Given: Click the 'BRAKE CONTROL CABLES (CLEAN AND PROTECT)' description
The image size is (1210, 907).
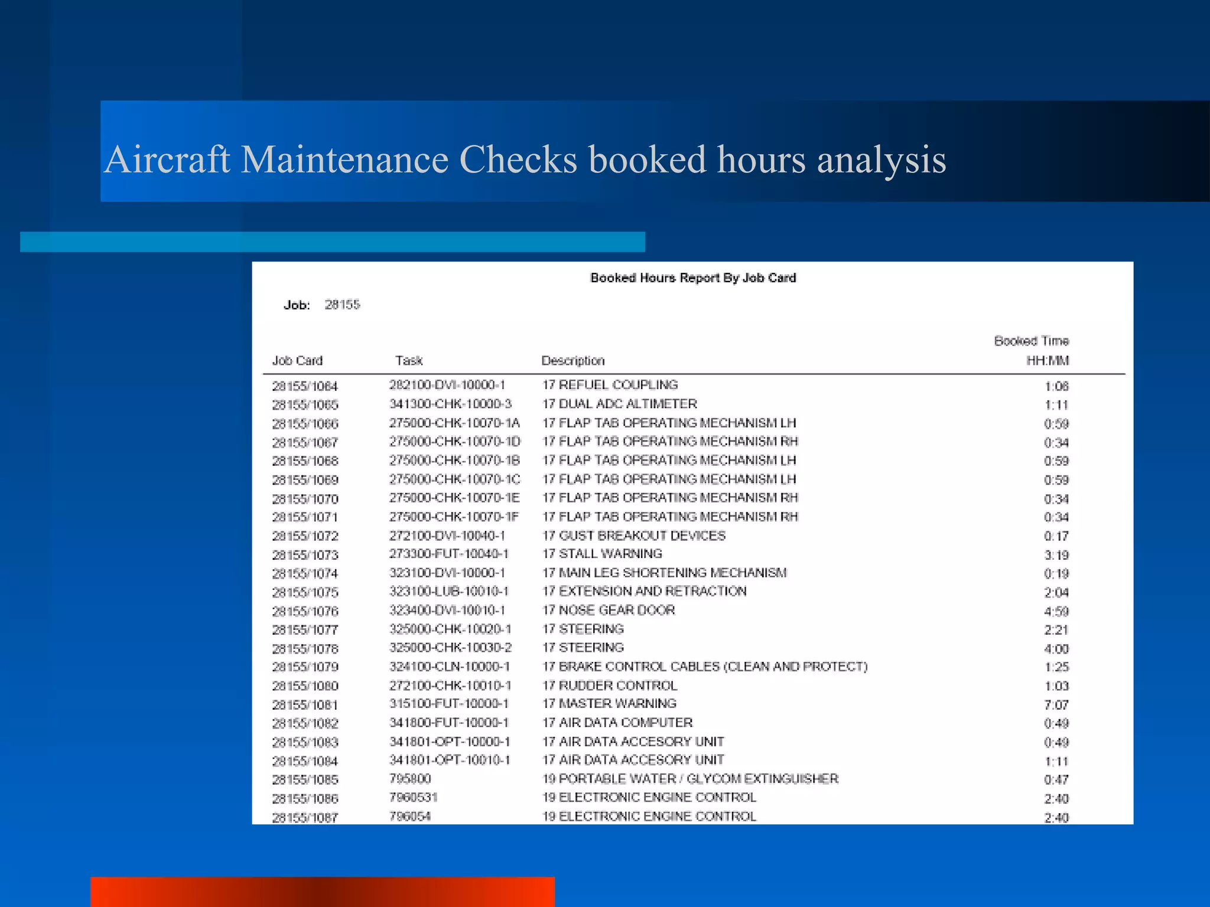Looking at the screenshot, I should click(x=705, y=667).
